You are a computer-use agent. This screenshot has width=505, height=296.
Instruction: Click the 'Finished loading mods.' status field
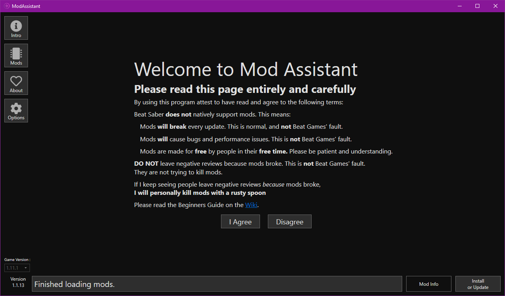point(217,284)
